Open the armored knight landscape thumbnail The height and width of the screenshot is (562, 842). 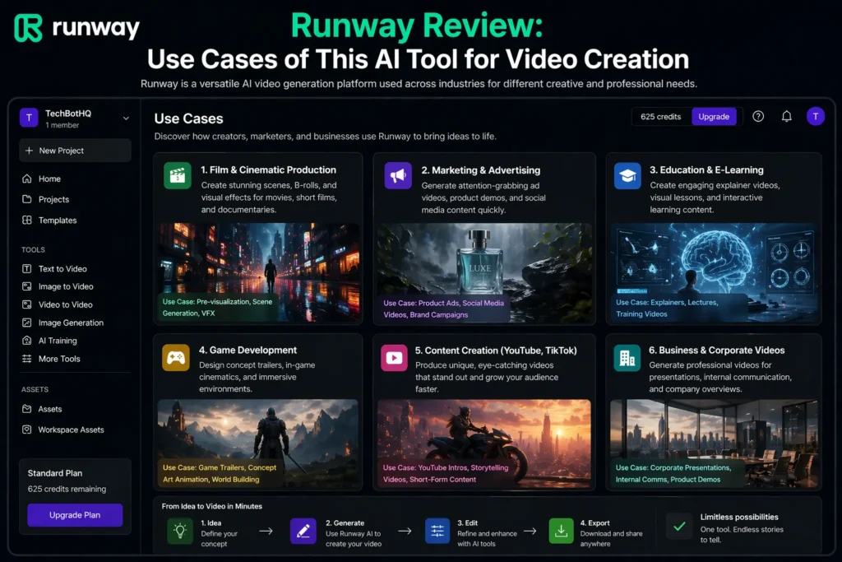coord(257,444)
